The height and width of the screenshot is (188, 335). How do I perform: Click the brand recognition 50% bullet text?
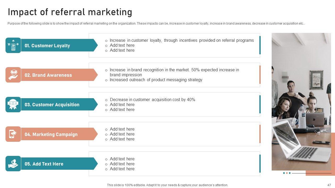pos(174,72)
